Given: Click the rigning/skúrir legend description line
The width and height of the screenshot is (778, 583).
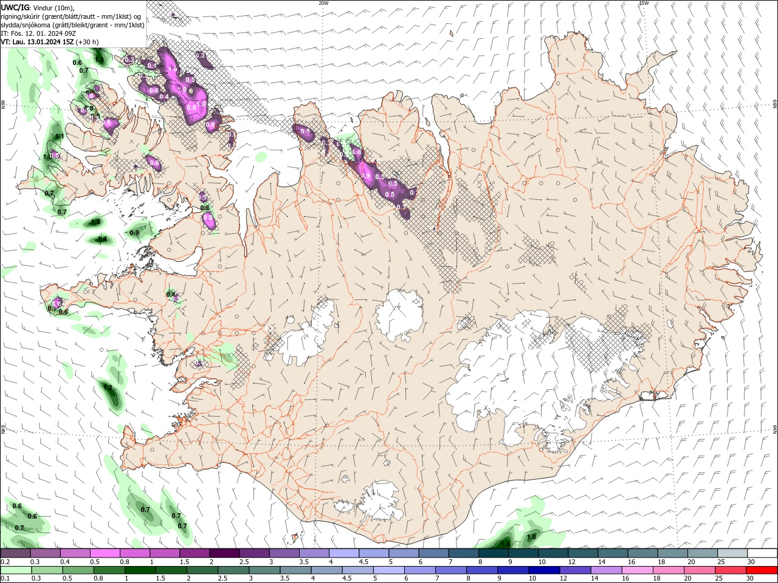Looking at the screenshot, I should click(x=71, y=16).
